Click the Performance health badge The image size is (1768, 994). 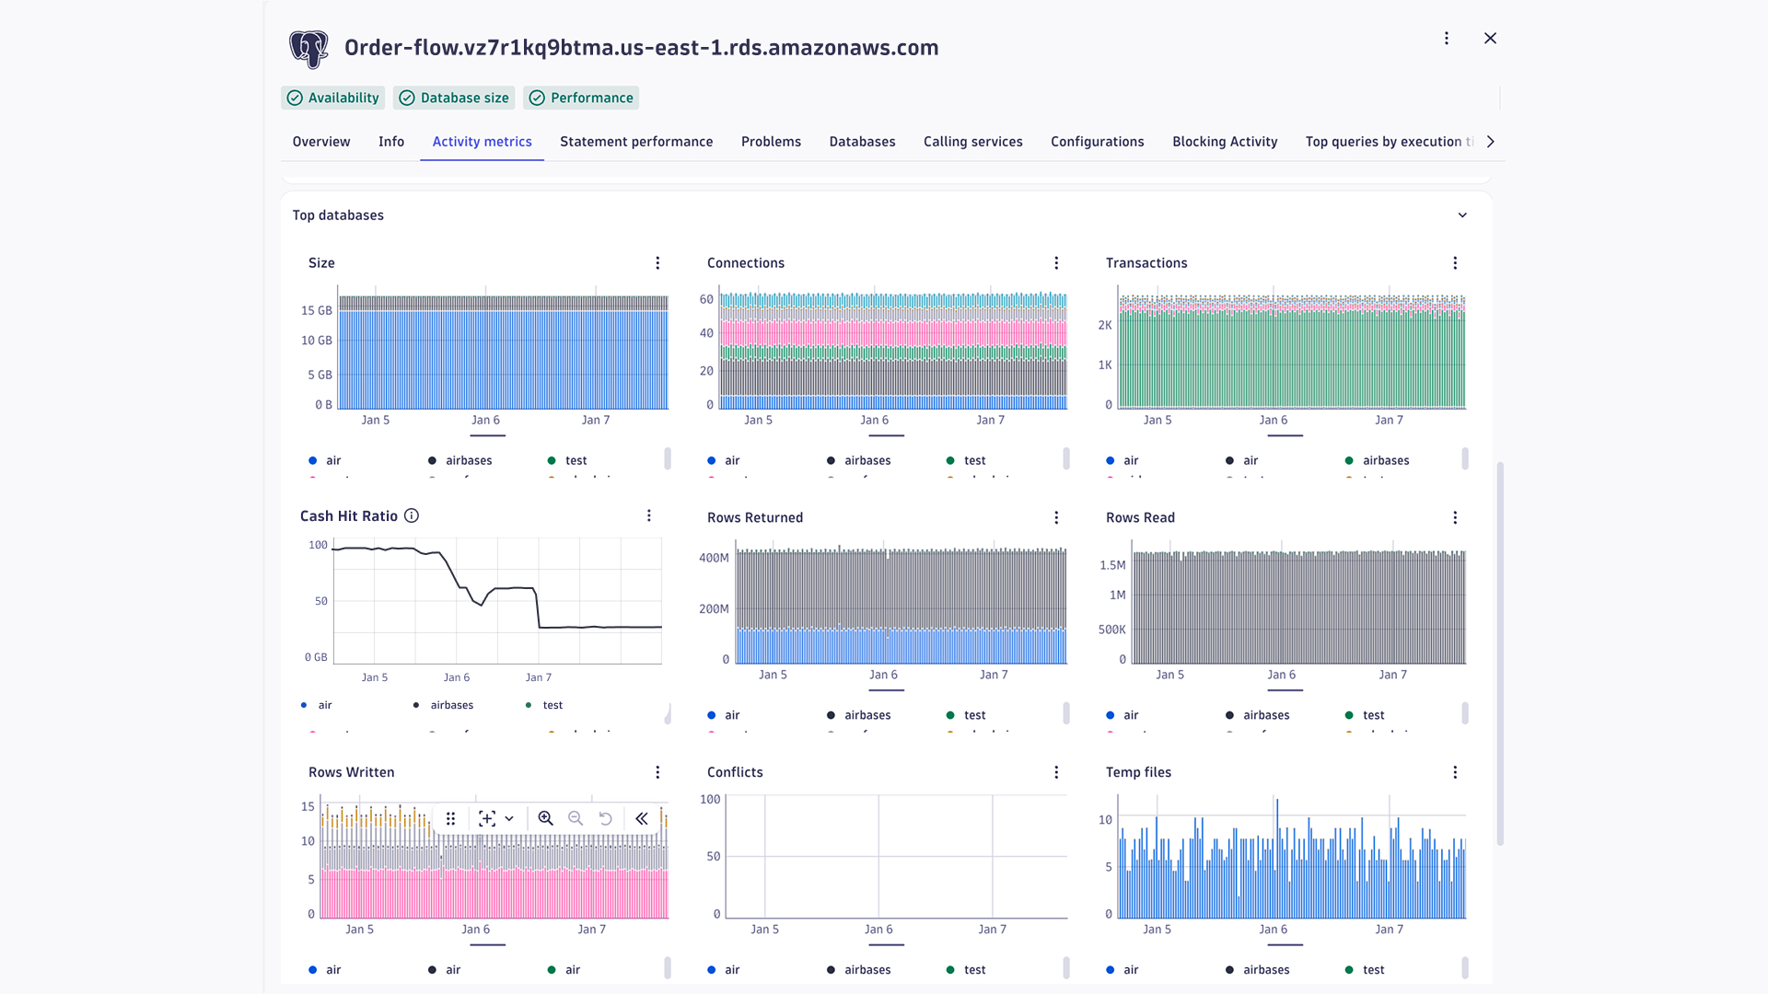click(x=581, y=98)
